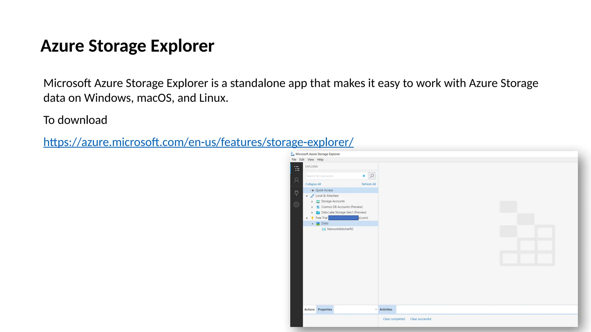
Task: Switch to the Actions tab
Action: point(309,310)
